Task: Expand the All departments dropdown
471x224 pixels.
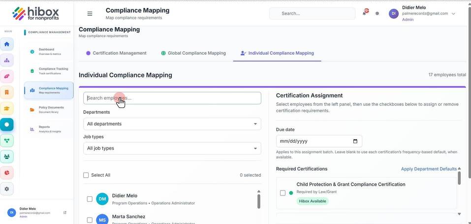Action: 172,124
